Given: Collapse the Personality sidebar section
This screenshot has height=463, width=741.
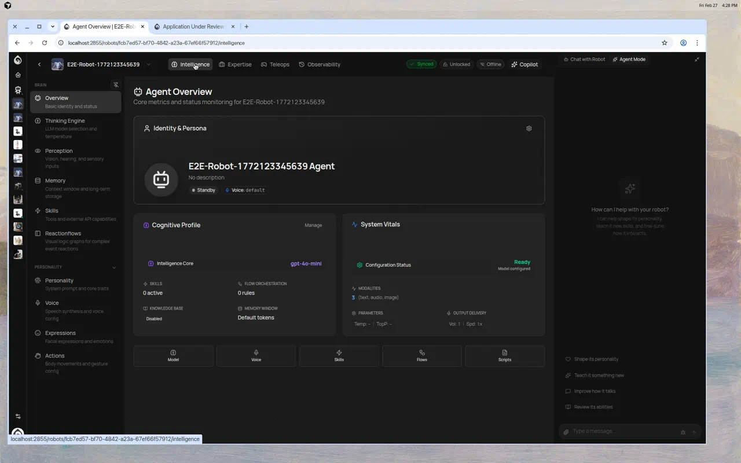Looking at the screenshot, I should 114,267.
